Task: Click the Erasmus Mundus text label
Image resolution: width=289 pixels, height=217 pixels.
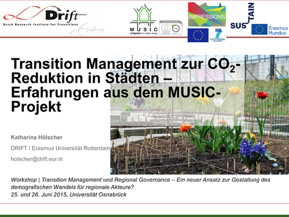Action: 278,31
